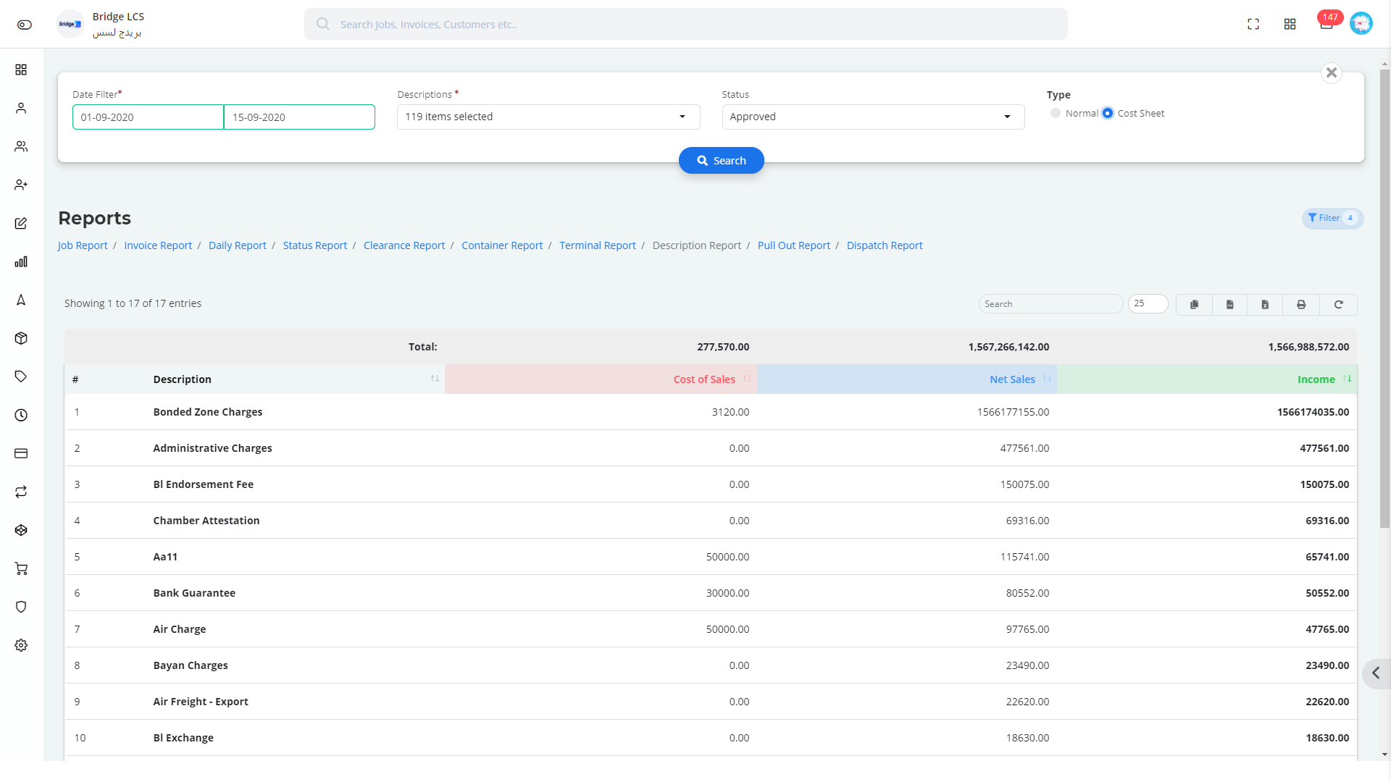This screenshot has width=1391, height=782.
Task: Open the Description Report tab
Action: coord(696,245)
